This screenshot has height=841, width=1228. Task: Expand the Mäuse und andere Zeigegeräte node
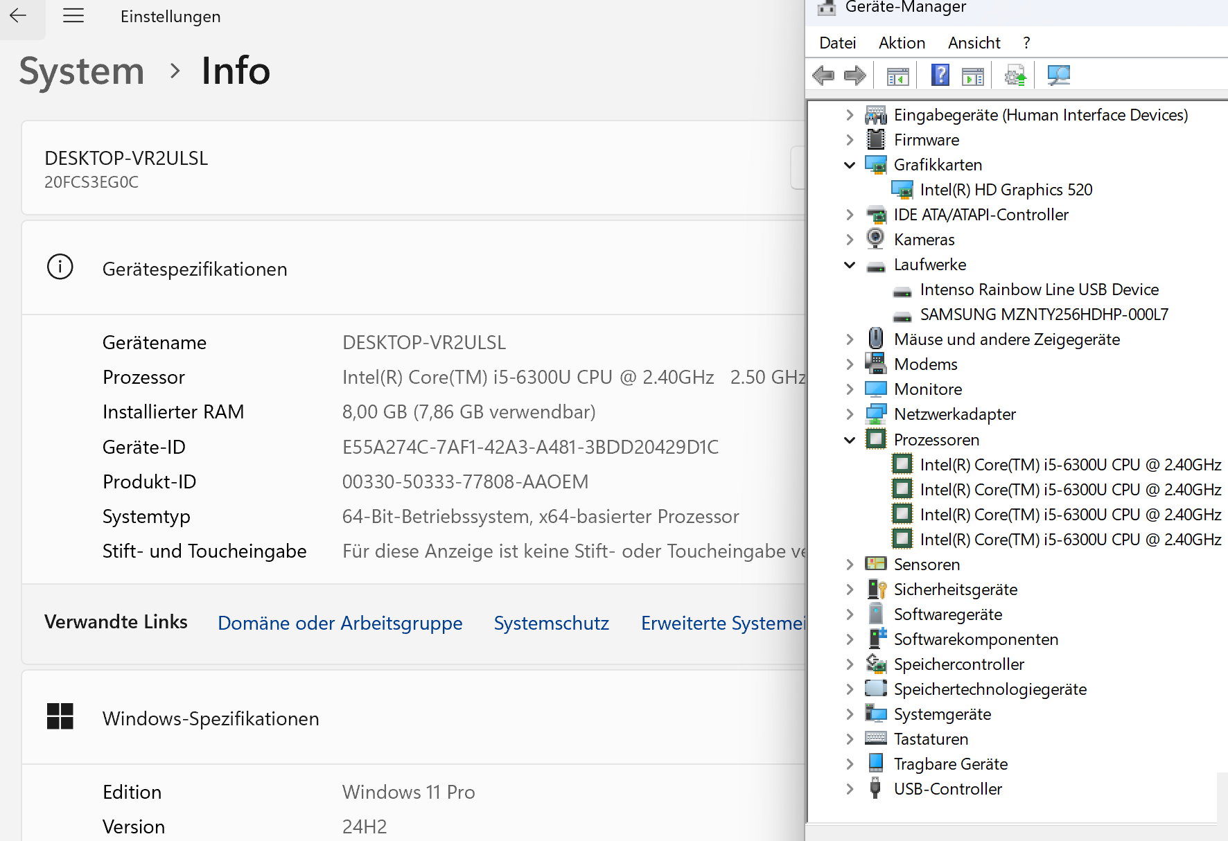coord(850,339)
